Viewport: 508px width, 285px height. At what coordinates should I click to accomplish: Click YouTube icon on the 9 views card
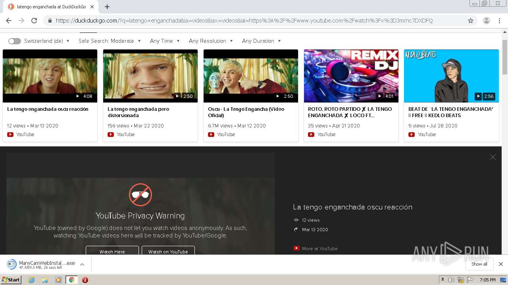412,135
